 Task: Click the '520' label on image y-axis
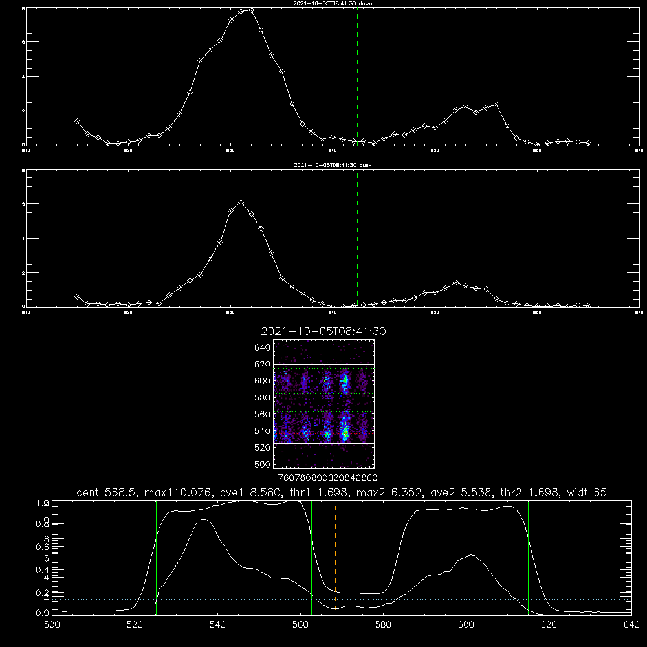[x=262, y=448]
